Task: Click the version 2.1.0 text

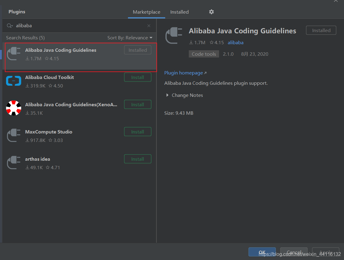Action: [x=228, y=54]
